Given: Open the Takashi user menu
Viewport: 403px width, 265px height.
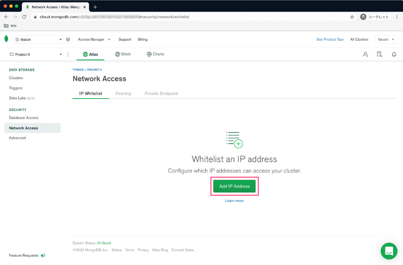Looking at the screenshot, I should (x=386, y=40).
